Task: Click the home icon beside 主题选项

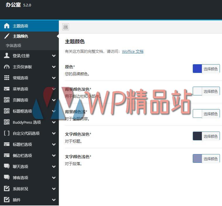Action: point(7,26)
